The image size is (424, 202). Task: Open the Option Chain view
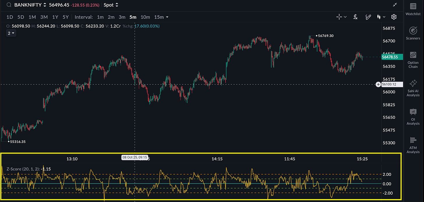413,60
